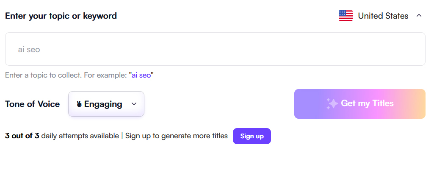434x173 pixels.
Task: Click the Get my Titles button
Action: (x=359, y=104)
